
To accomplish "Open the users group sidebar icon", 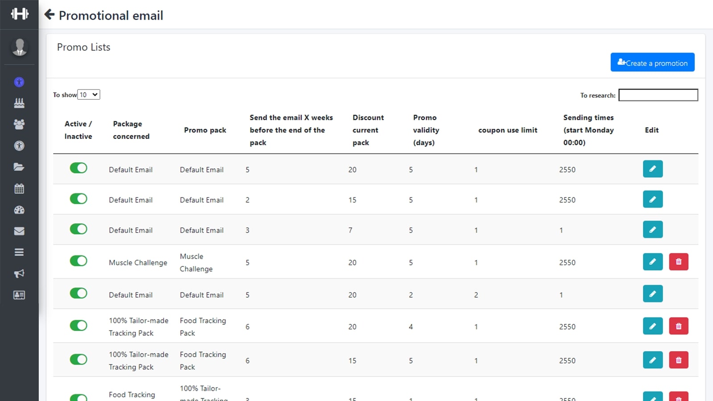I will pyautogui.click(x=19, y=124).
